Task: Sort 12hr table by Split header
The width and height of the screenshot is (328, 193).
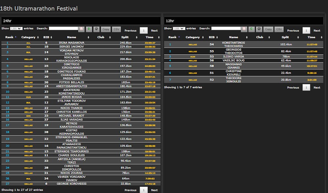Action: tap(285, 37)
